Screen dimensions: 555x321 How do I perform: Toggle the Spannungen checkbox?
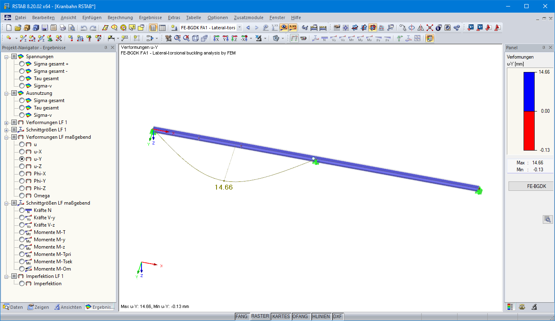[14, 57]
